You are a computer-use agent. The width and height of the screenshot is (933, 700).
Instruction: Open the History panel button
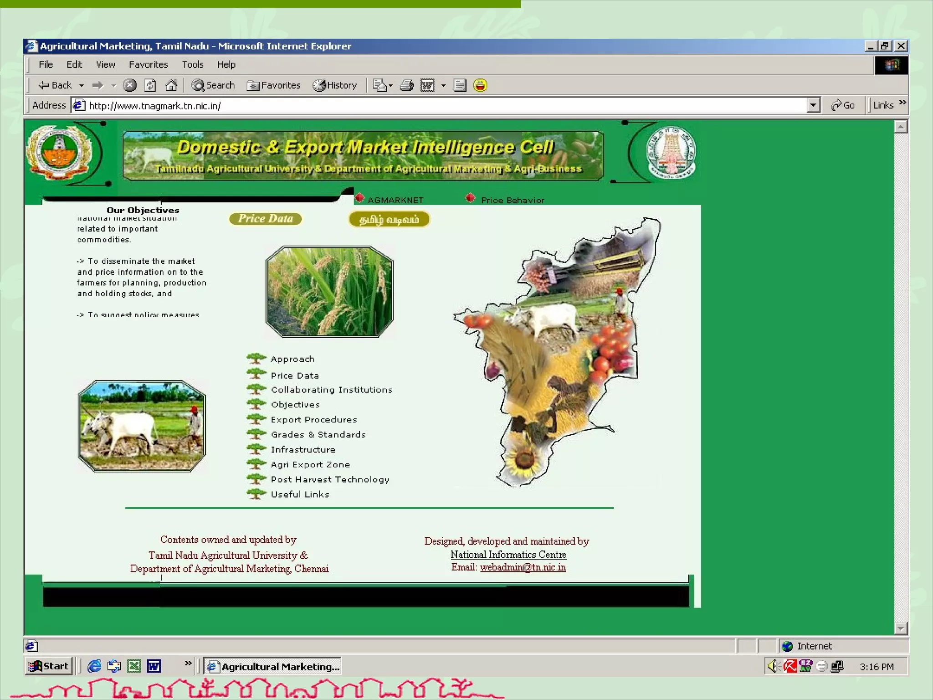tap(335, 85)
